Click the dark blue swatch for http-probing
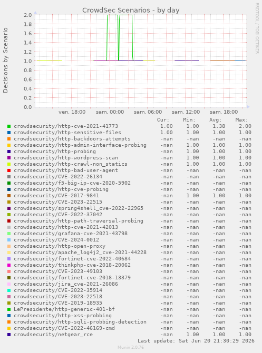The height and width of the screenshot is (353, 262). tap(9, 152)
